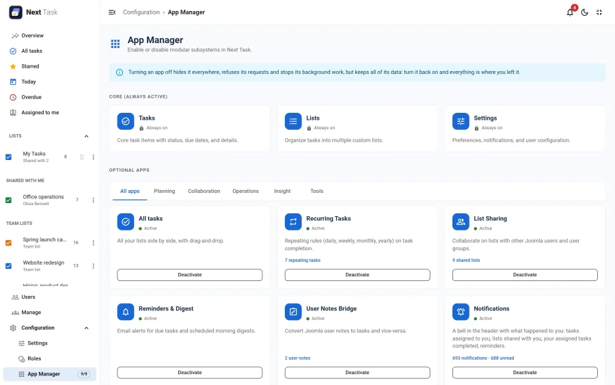Select the All apps tab
This screenshot has height=385, width=615.
pyautogui.click(x=130, y=191)
